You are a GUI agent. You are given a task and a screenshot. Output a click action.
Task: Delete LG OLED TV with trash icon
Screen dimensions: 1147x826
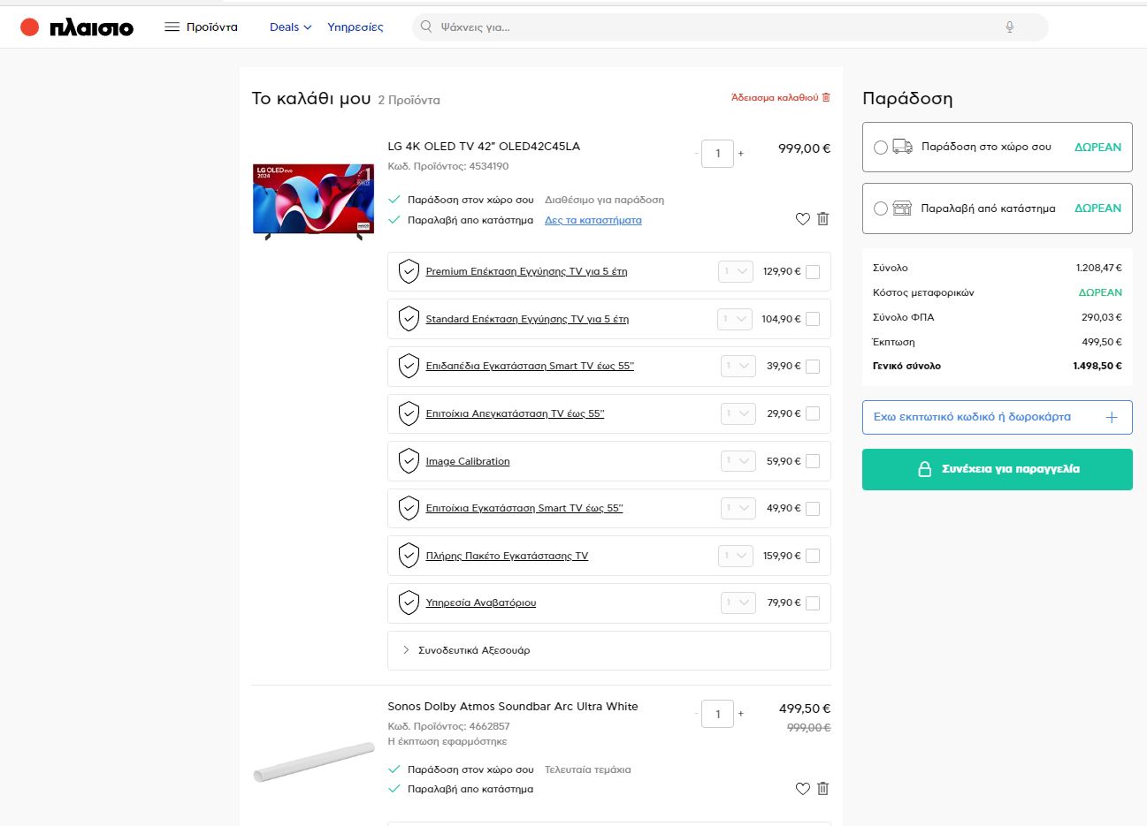[823, 219]
